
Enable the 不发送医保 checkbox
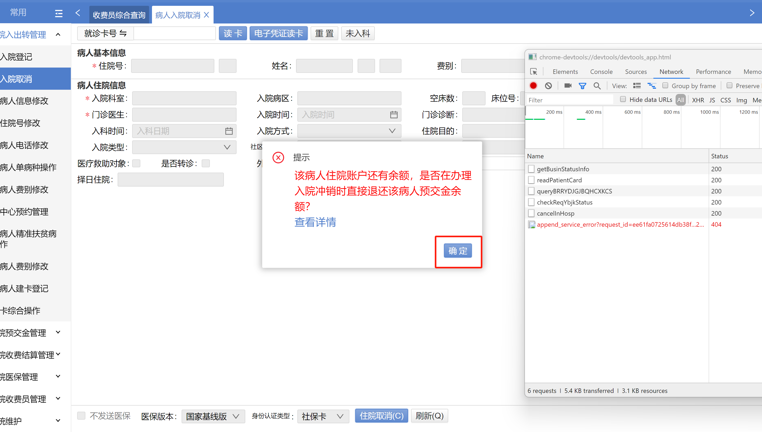pos(81,415)
